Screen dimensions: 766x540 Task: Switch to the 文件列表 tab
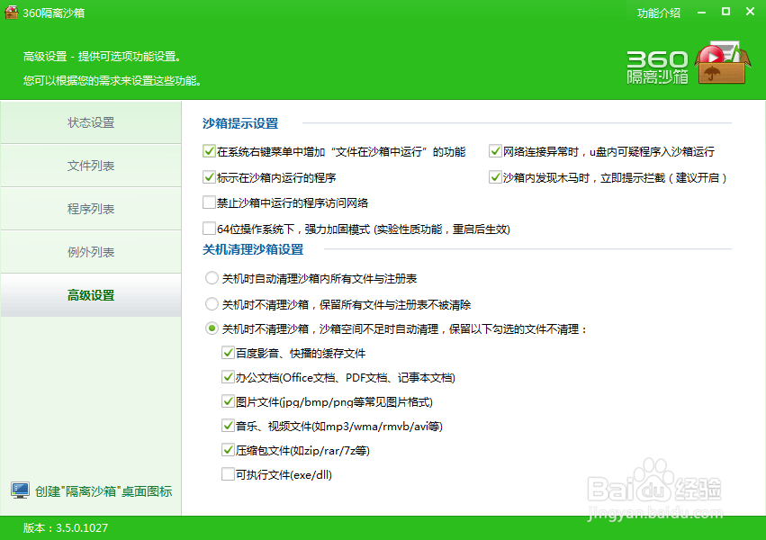point(91,165)
